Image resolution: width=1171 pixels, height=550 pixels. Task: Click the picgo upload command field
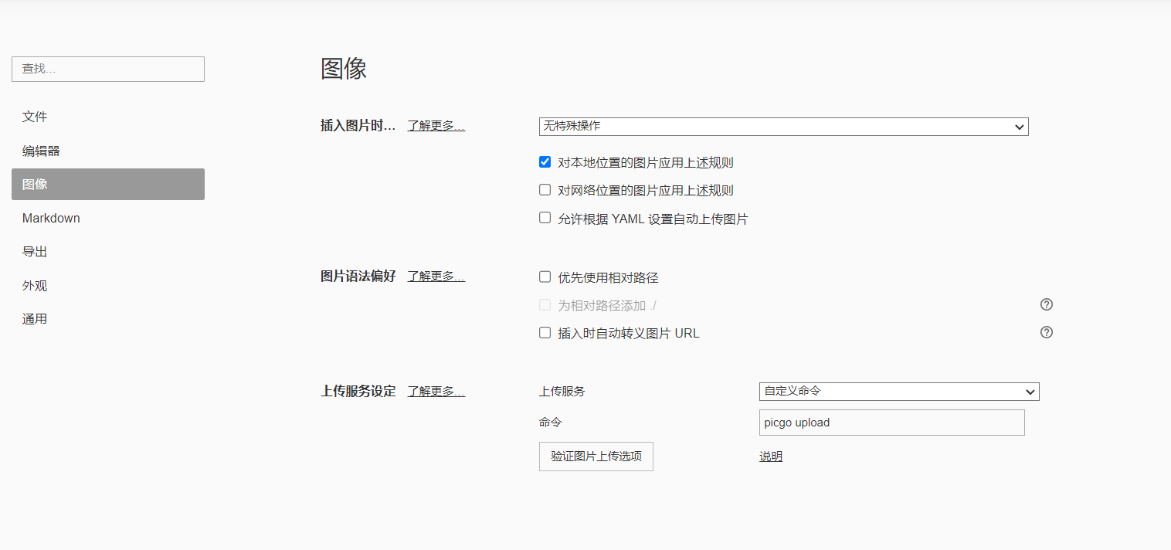tap(891, 423)
